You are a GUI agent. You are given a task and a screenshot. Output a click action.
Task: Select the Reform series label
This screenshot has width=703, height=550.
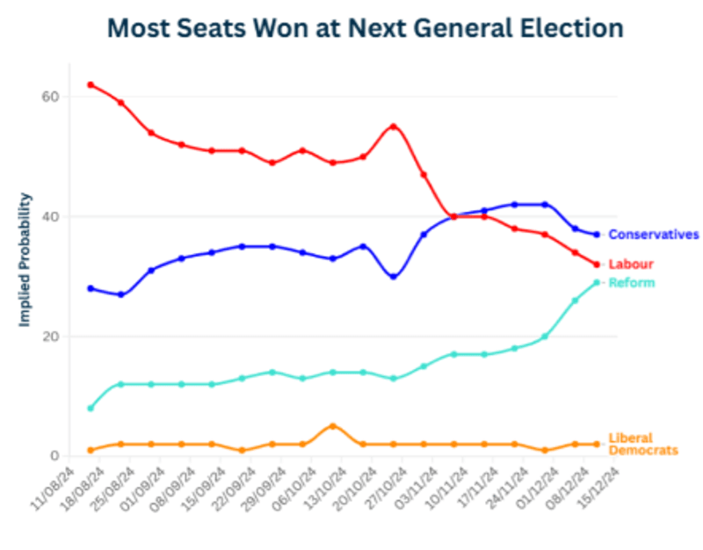[631, 283]
